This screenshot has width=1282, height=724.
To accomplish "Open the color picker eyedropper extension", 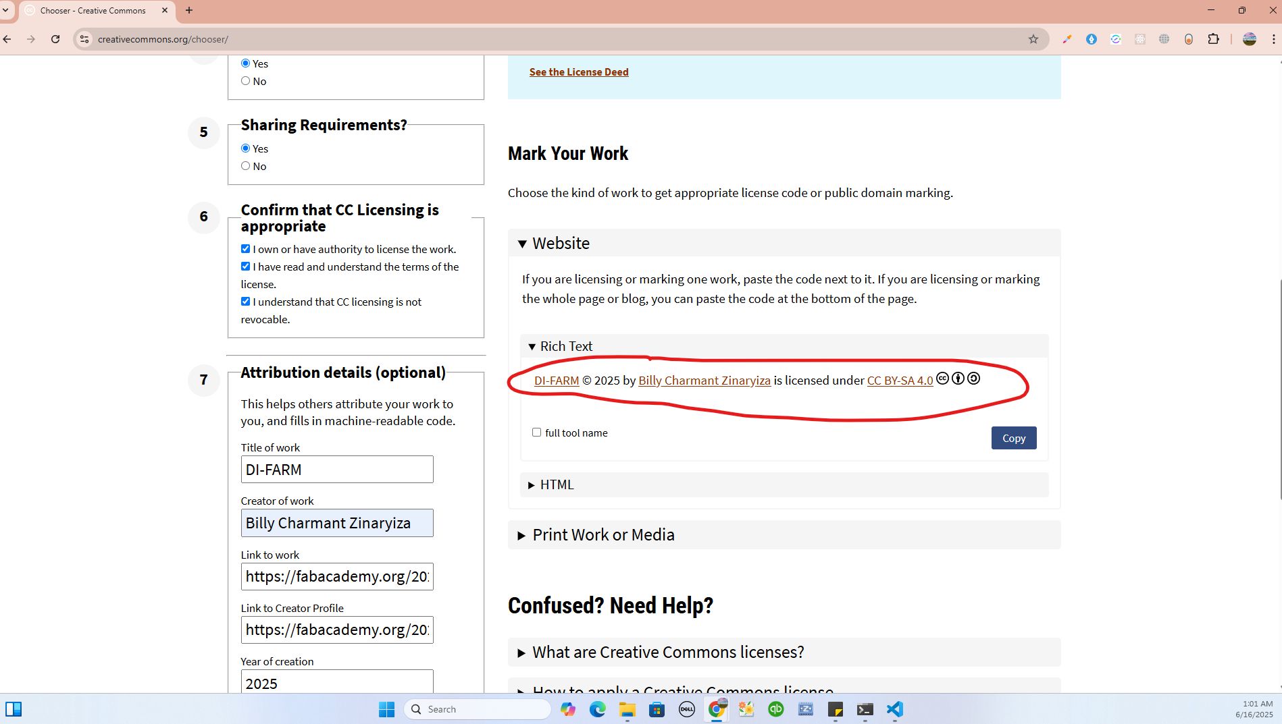I will pos(1067,39).
